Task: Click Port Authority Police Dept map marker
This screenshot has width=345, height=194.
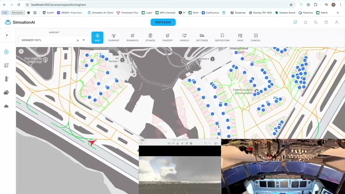Action: click(45, 60)
